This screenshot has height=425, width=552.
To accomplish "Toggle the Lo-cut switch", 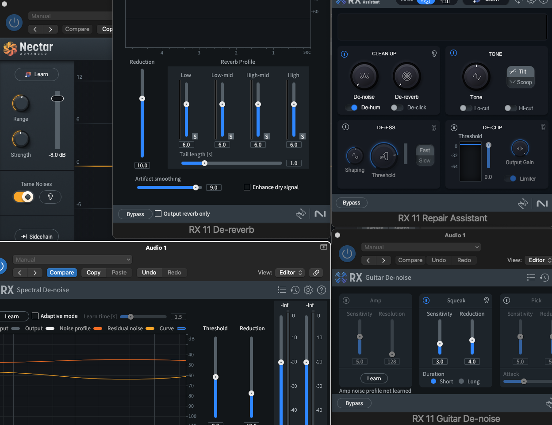I will 466,108.
